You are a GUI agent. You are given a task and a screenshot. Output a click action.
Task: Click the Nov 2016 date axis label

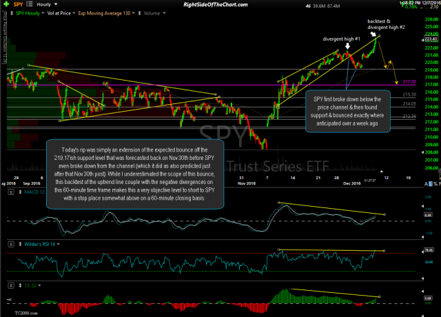coord(247,183)
